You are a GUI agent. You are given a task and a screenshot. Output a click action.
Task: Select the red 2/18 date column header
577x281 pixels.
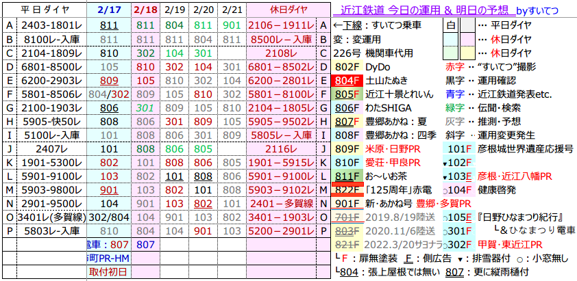tap(145, 10)
